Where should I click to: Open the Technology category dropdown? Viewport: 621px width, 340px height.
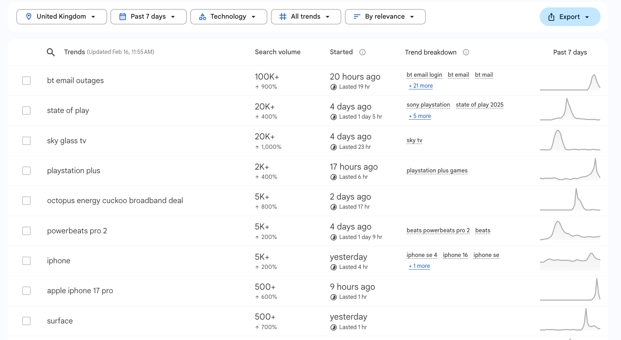[x=228, y=17]
